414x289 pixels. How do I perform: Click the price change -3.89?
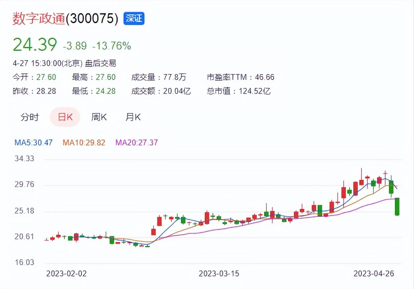pyautogui.click(x=75, y=46)
